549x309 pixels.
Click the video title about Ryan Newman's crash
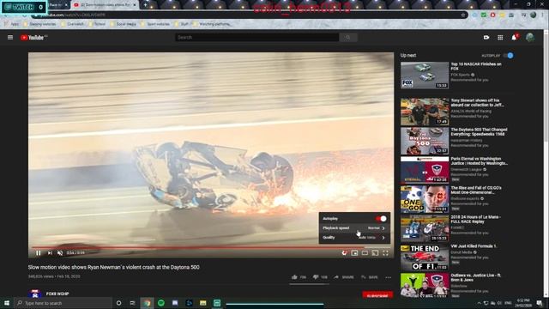[x=114, y=267]
